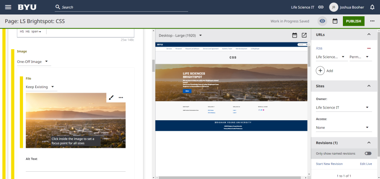The image size is (380, 179).
Task: Click the notifications bell icon
Action: tap(372, 7)
